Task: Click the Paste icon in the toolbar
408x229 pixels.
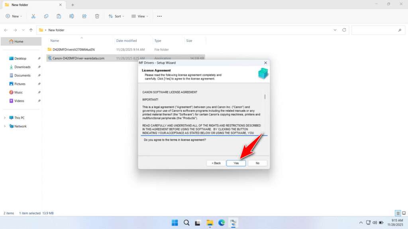Action: pos(59,16)
